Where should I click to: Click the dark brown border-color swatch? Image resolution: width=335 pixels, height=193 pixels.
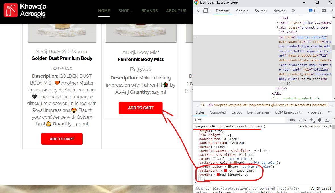[229, 167]
